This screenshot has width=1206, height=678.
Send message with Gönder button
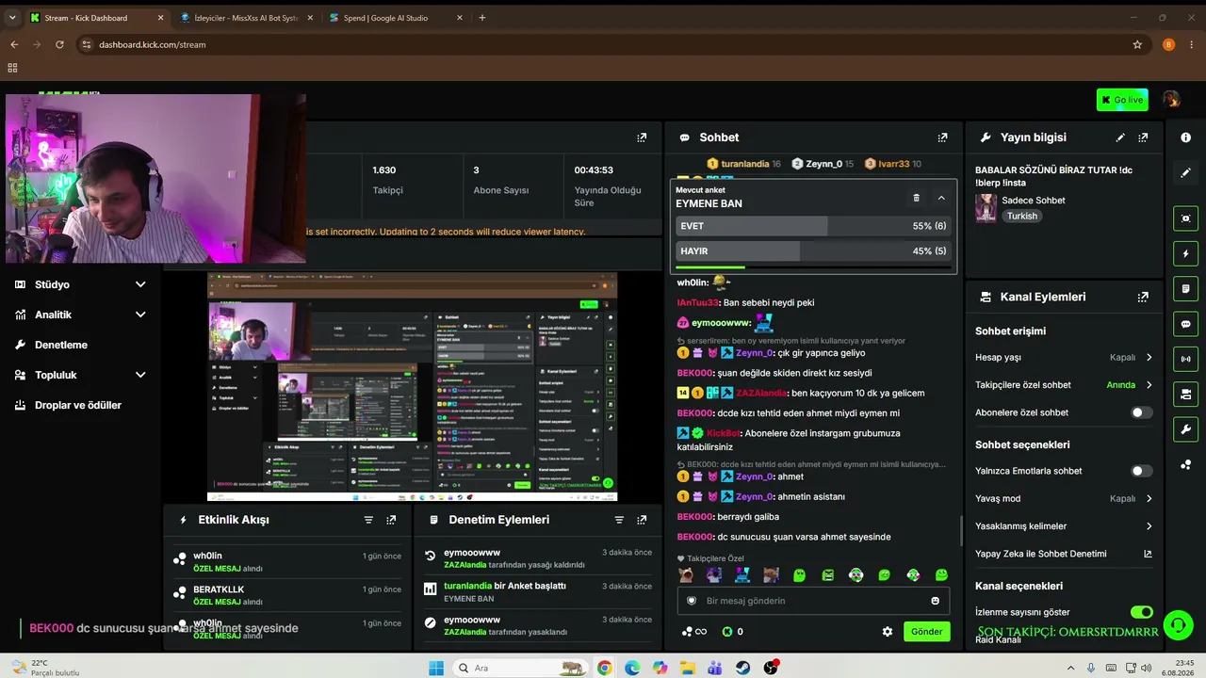tap(926, 632)
